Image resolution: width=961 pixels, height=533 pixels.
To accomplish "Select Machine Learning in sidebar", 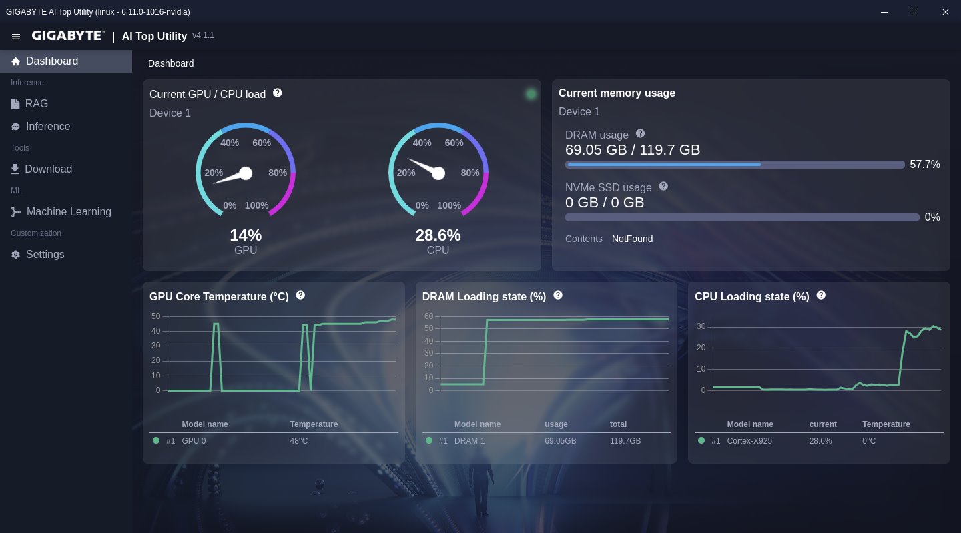I will [x=69, y=212].
